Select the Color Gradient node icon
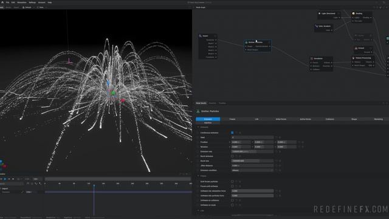This screenshot has width=389, height=219. point(316,26)
